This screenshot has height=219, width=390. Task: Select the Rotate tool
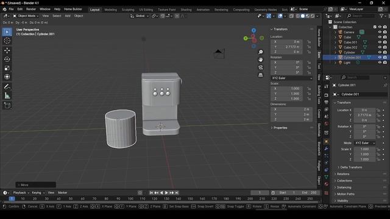coord(7,59)
